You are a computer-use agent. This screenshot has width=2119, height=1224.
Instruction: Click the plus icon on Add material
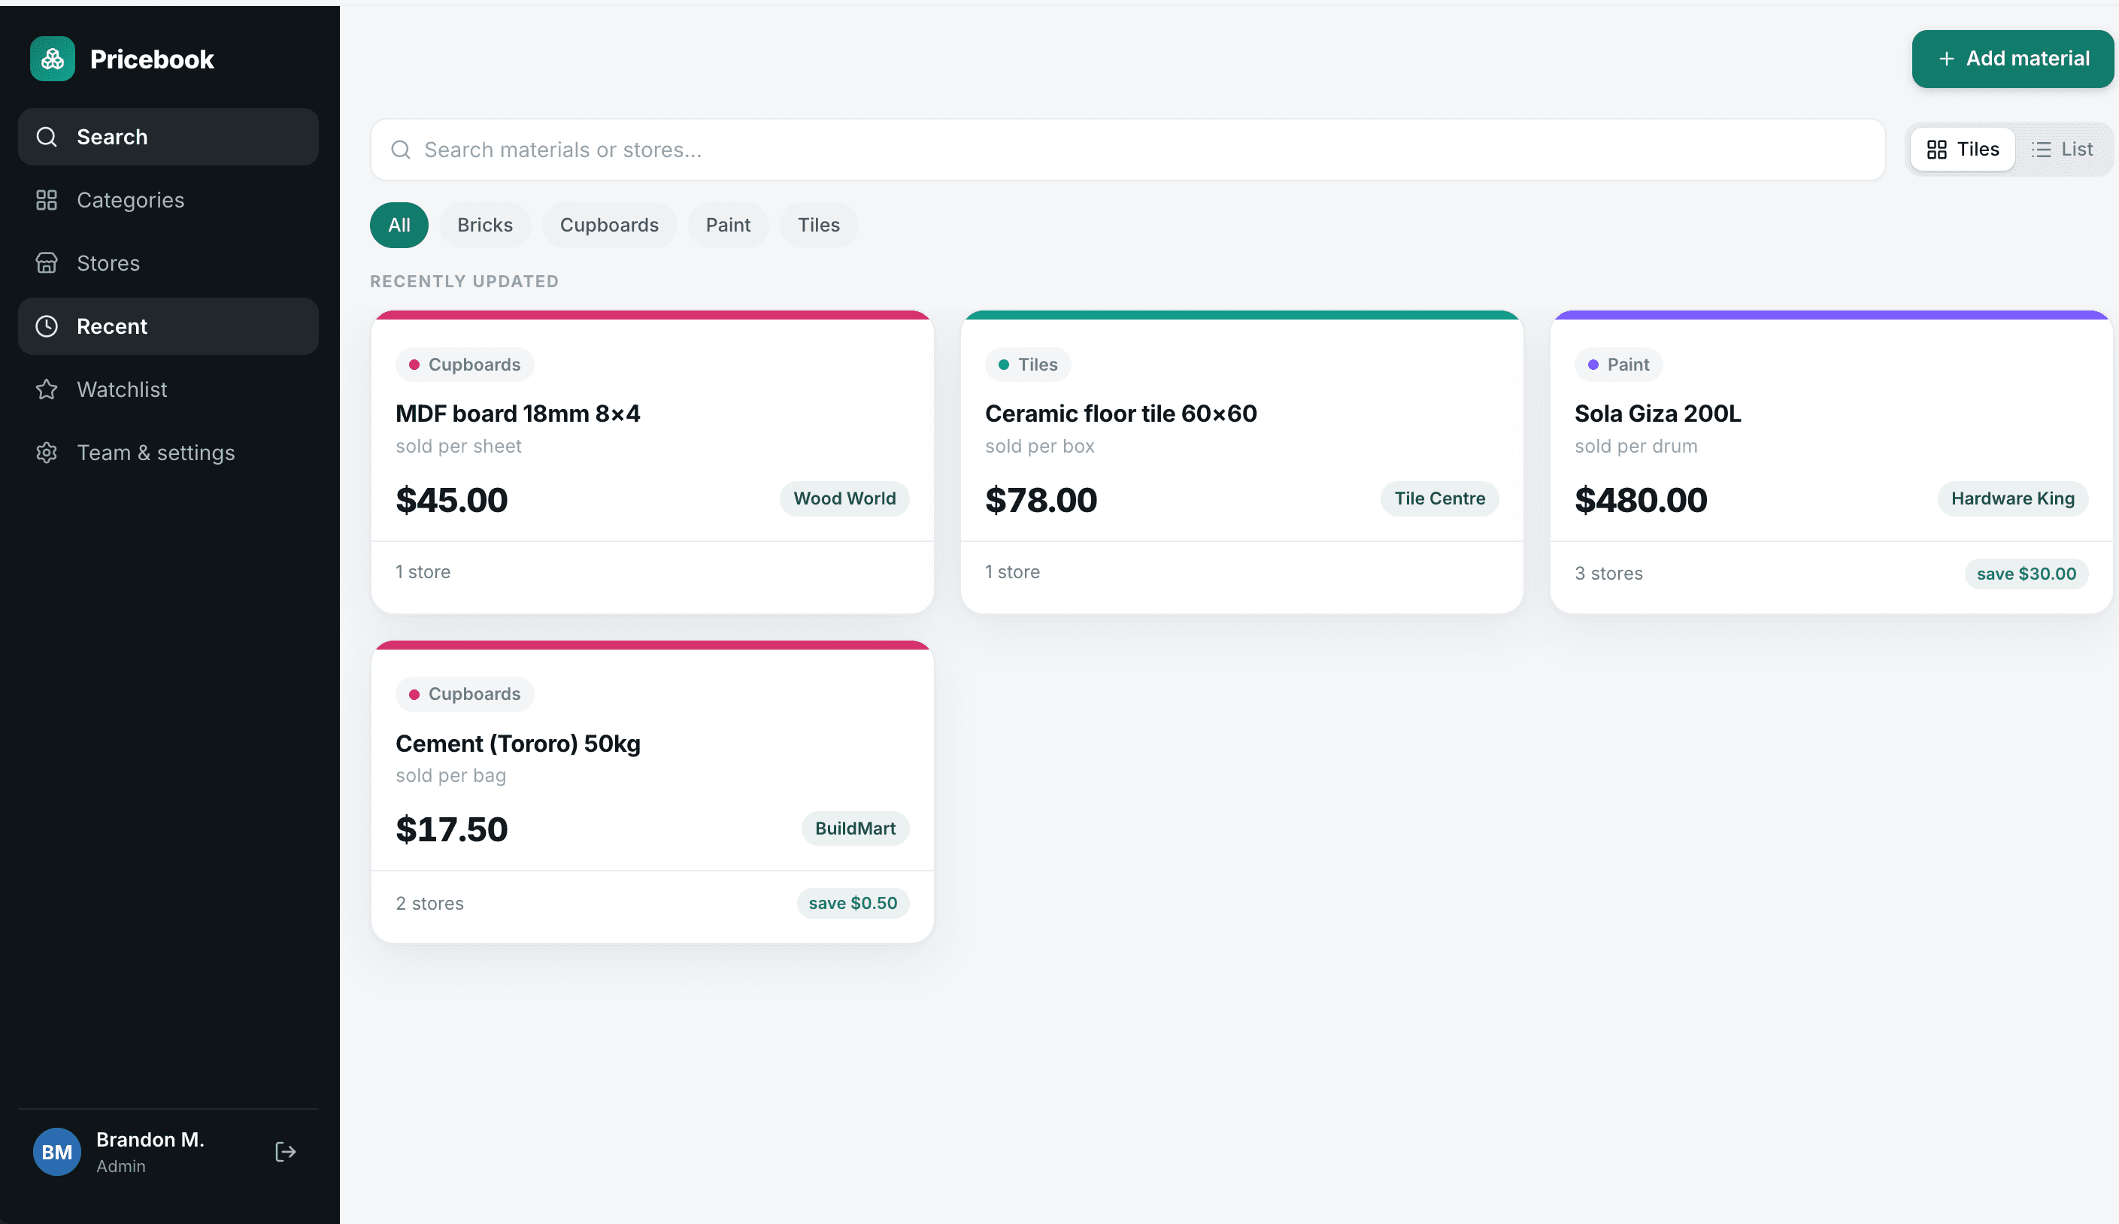[x=1946, y=59]
